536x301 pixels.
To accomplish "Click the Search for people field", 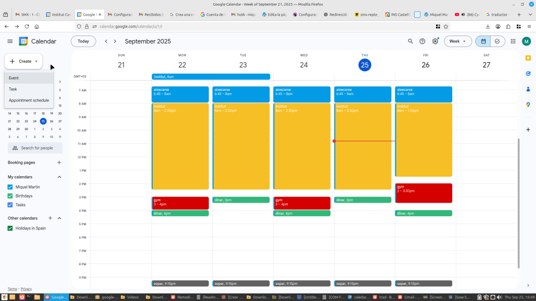I will (x=37, y=148).
